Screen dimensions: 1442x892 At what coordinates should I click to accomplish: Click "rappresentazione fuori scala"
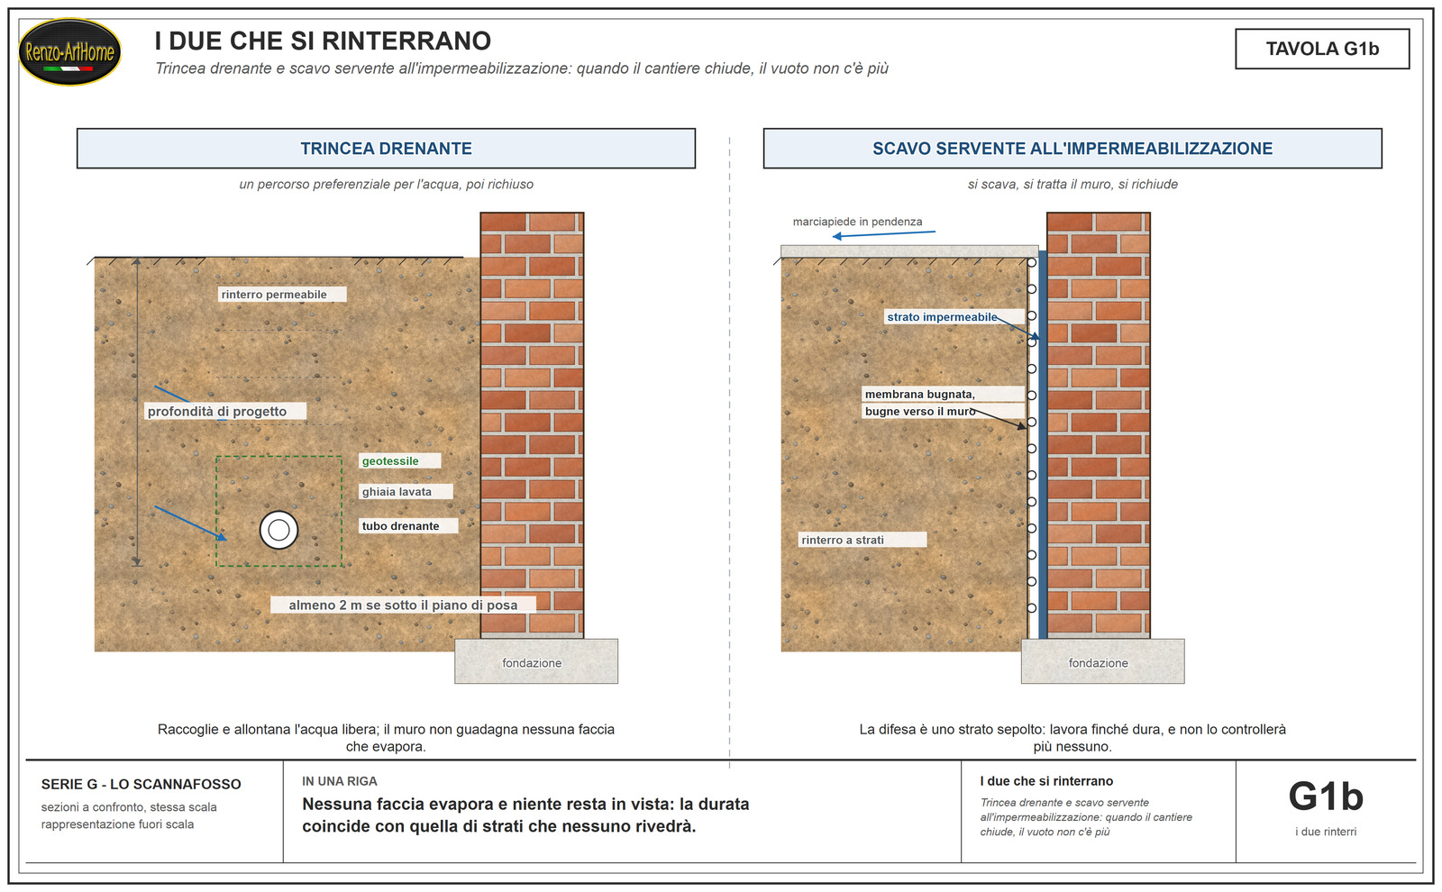pos(117,824)
